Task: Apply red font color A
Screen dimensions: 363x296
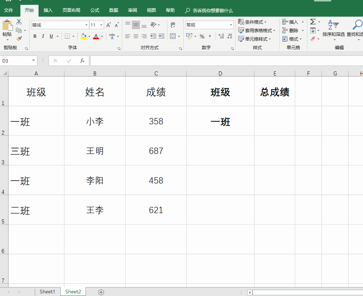Action: 96,36
